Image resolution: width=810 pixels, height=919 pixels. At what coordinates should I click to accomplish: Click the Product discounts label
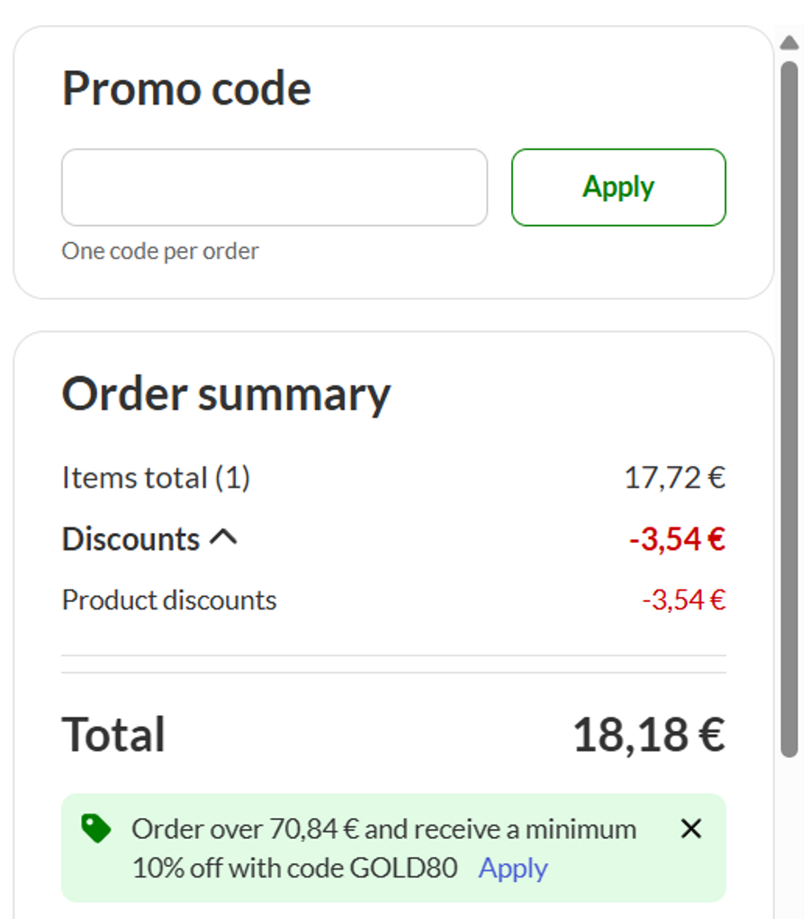(169, 599)
